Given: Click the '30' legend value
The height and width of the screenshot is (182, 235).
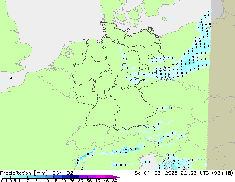Looking at the screenshot, I should tap(80, 181).
